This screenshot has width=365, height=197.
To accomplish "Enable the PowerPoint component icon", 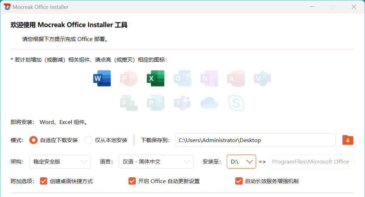I will 129,78.
